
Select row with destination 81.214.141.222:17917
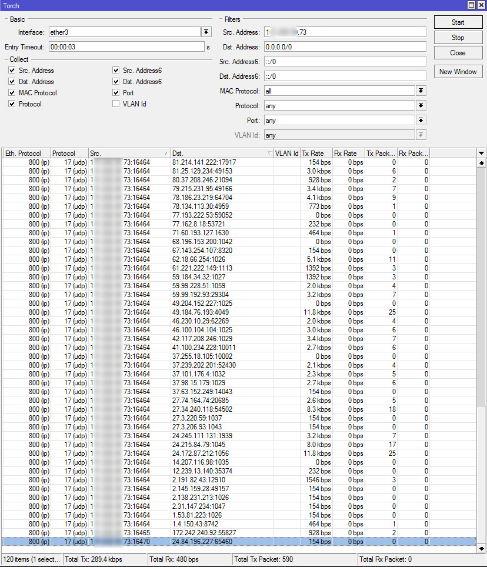click(239, 162)
